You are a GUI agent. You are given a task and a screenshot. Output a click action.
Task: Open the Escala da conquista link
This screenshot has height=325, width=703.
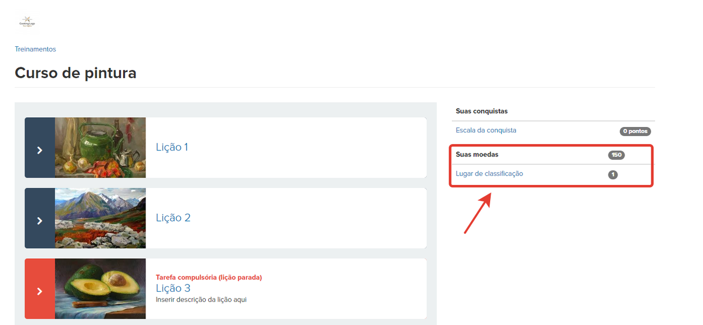coord(485,130)
